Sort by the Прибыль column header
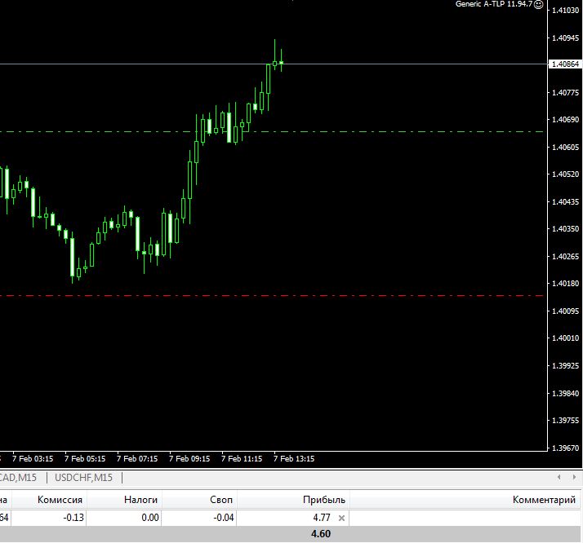The height and width of the screenshot is (543, 583). pos(324,500)
